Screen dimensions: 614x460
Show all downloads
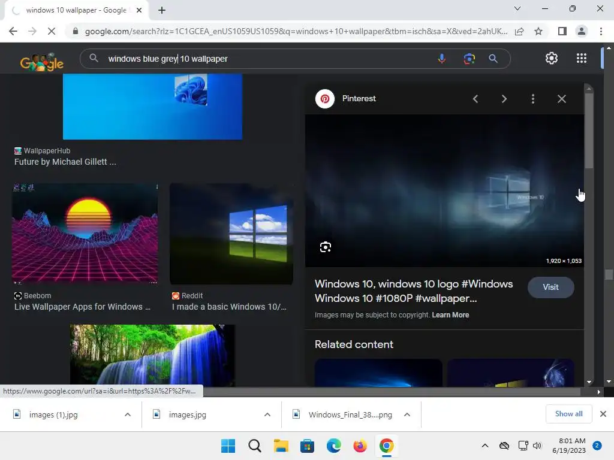(x=568, y=414)
